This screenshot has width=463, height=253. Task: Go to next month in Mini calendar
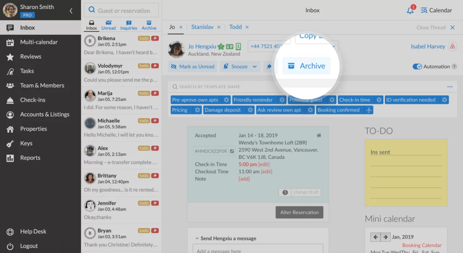click(385, 237)
